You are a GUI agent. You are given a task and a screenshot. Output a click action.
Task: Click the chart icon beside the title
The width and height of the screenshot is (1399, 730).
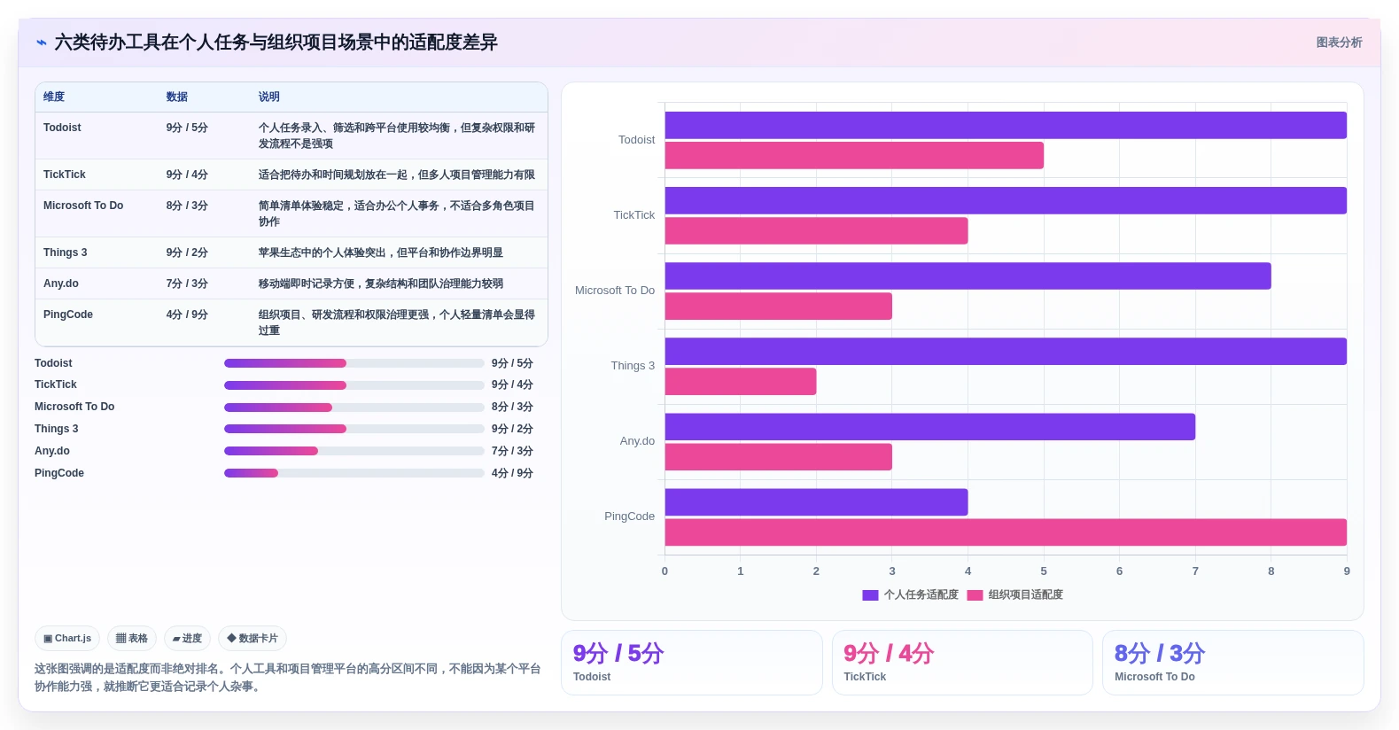(x=41, y=43)
